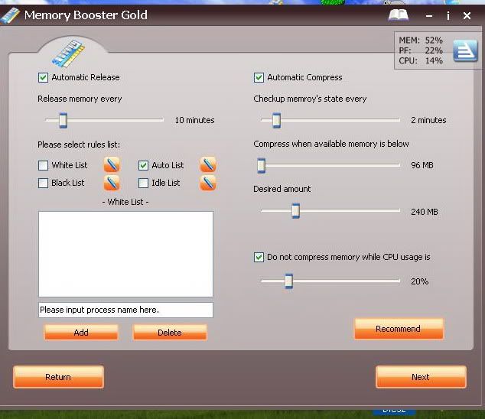Enable the Idle List checkbox

pyautogui.click(x=143, y=183)
